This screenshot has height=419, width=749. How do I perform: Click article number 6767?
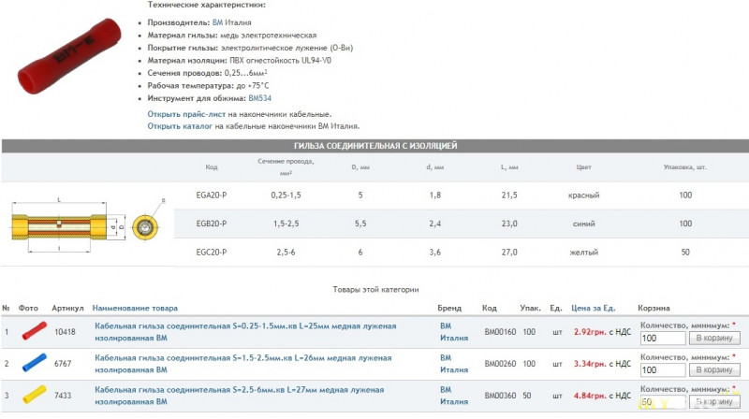click(x=63, y=364)
